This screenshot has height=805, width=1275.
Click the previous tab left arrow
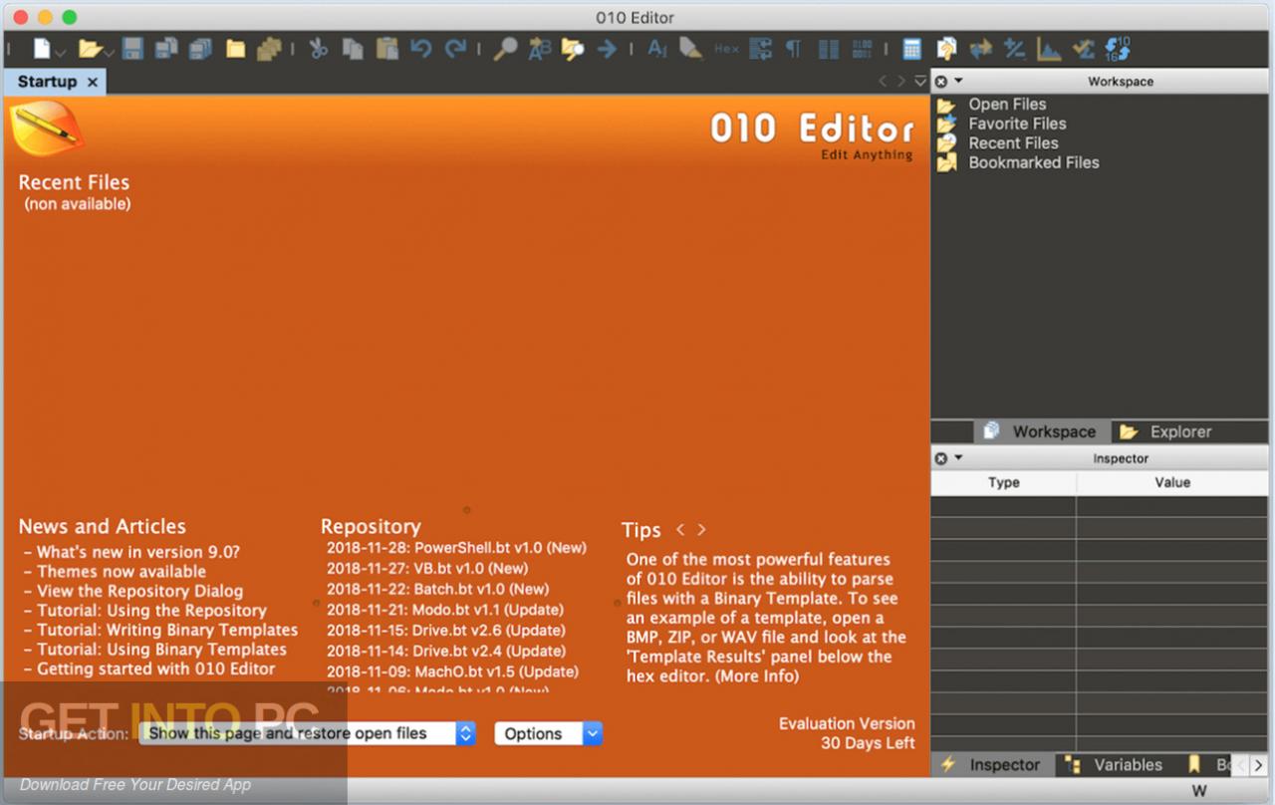[883, 82]
